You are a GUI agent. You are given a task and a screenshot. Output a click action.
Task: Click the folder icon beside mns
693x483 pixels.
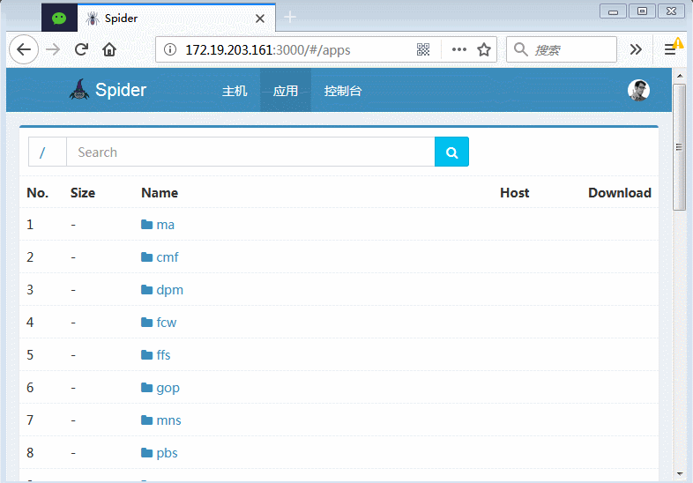146,420
